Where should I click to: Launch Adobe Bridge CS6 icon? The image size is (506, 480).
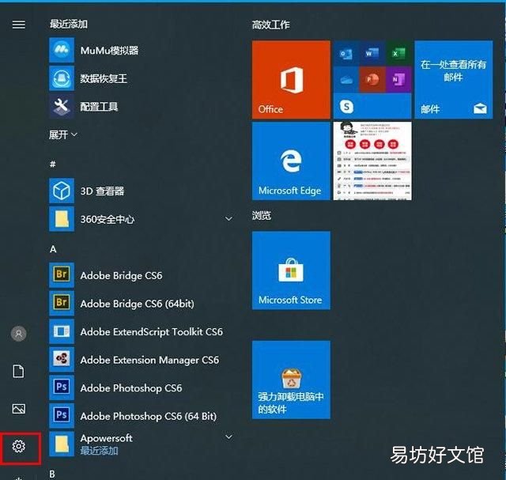click(x=62, y=275)
